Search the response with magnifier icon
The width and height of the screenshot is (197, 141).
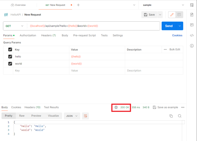[180, 116]
